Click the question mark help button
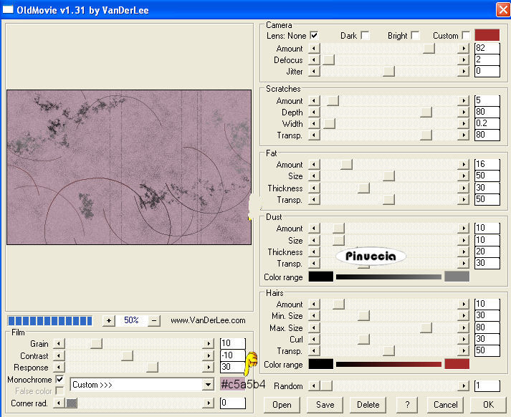Screen dimensions: 511x417 [406, 404]
